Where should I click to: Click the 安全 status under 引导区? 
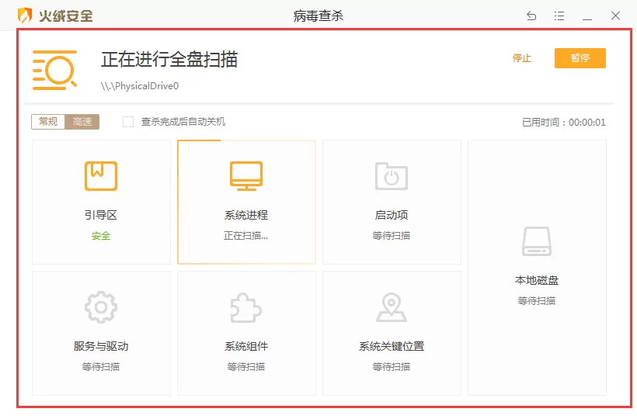101,236
